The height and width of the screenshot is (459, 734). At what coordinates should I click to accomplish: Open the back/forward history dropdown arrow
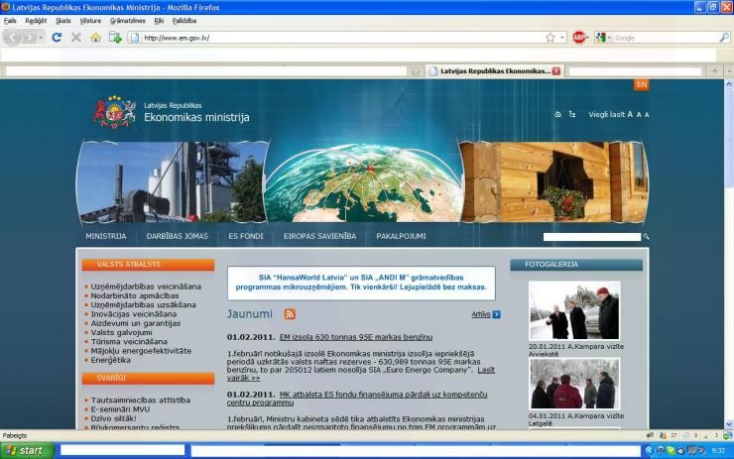coord(39,38)
